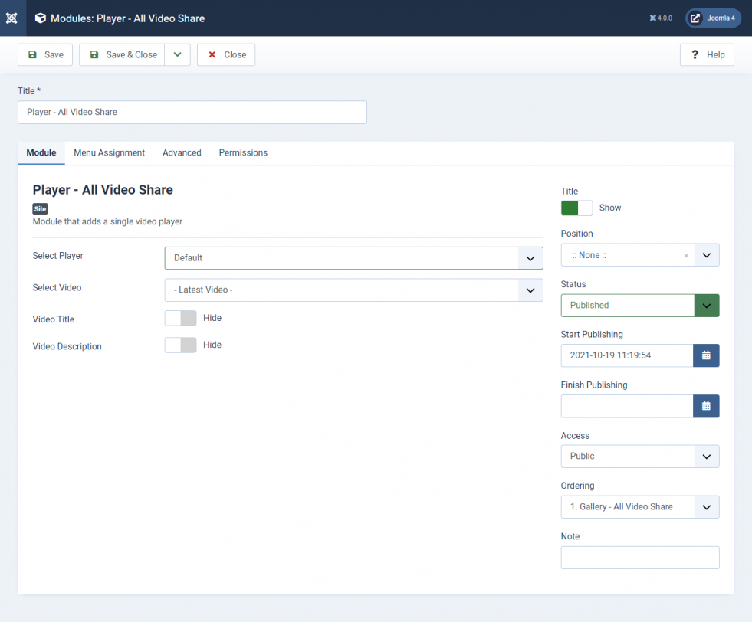Expand the Select Player dropdown
Image resolution: width=752 pixels, height=622 pixels.
(x=353, y=258)
